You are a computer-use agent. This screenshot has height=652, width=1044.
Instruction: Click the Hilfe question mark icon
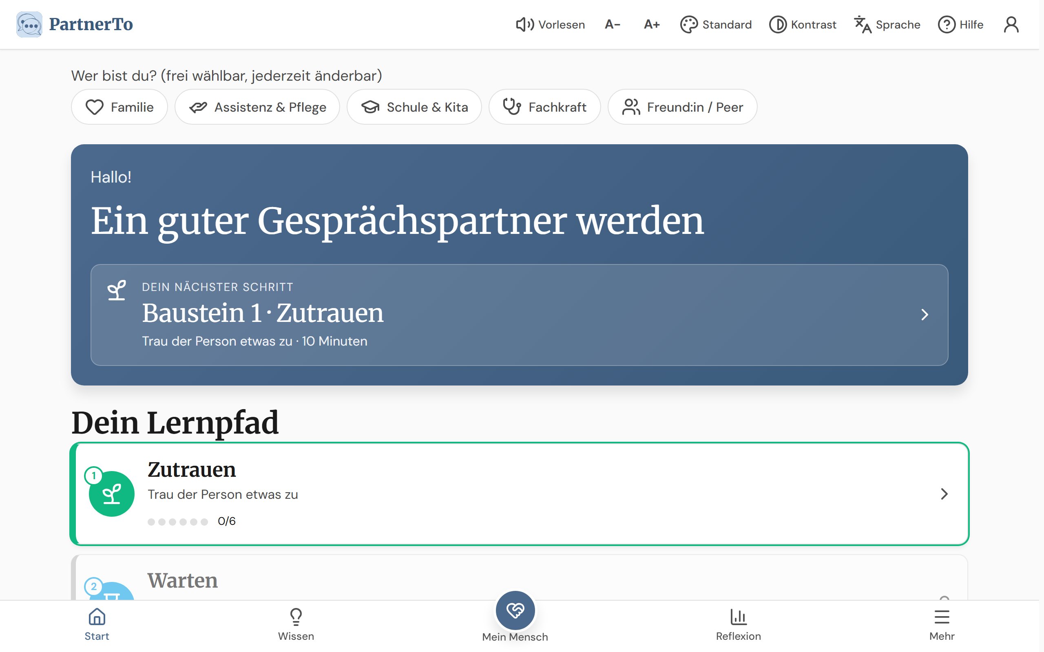click(x=947, y=24)
